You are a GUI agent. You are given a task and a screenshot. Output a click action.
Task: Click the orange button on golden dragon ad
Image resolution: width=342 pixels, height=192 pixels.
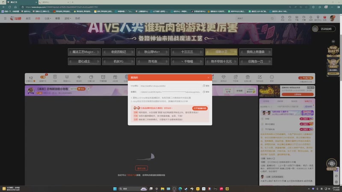tap(298, 94)
